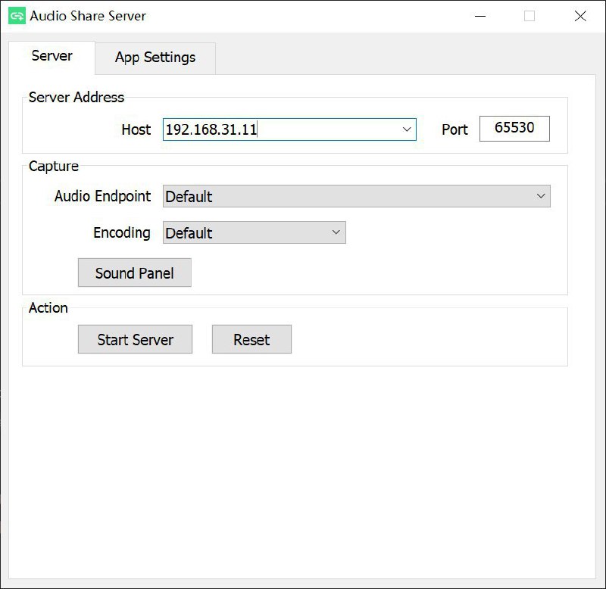Screen dimensions: 606x589
Task: Click the Port number field
Action: tap(514, 128)
